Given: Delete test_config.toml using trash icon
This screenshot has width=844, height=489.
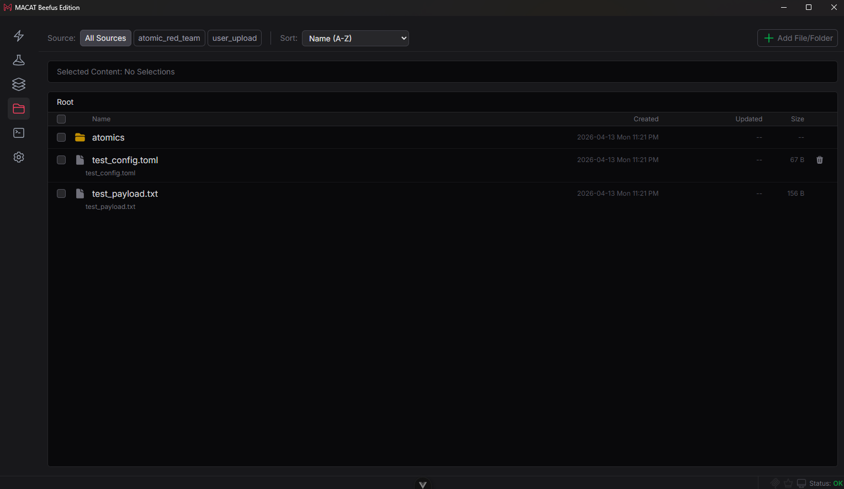Looking at the screenshot, I should tap(820, 160).
